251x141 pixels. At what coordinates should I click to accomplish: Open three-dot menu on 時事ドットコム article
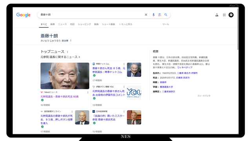tap(124, 64)
